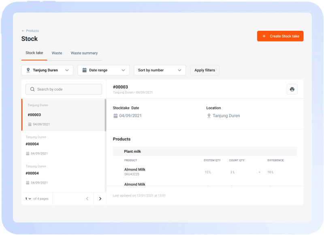Click the search magnifier in the code search bar

pyautogui.click(x=32, y=89)
